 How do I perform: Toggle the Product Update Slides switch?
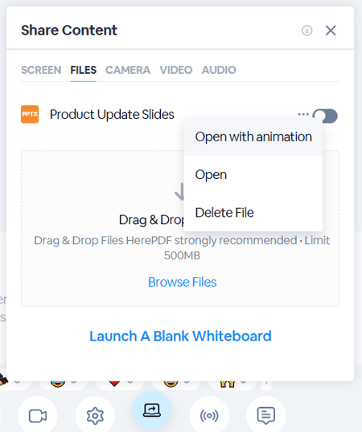325,116
